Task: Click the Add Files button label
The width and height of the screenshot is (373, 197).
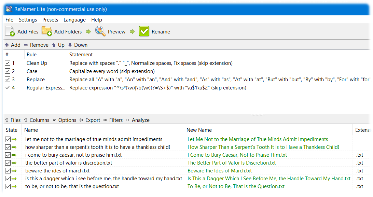Action: [28, 32]
